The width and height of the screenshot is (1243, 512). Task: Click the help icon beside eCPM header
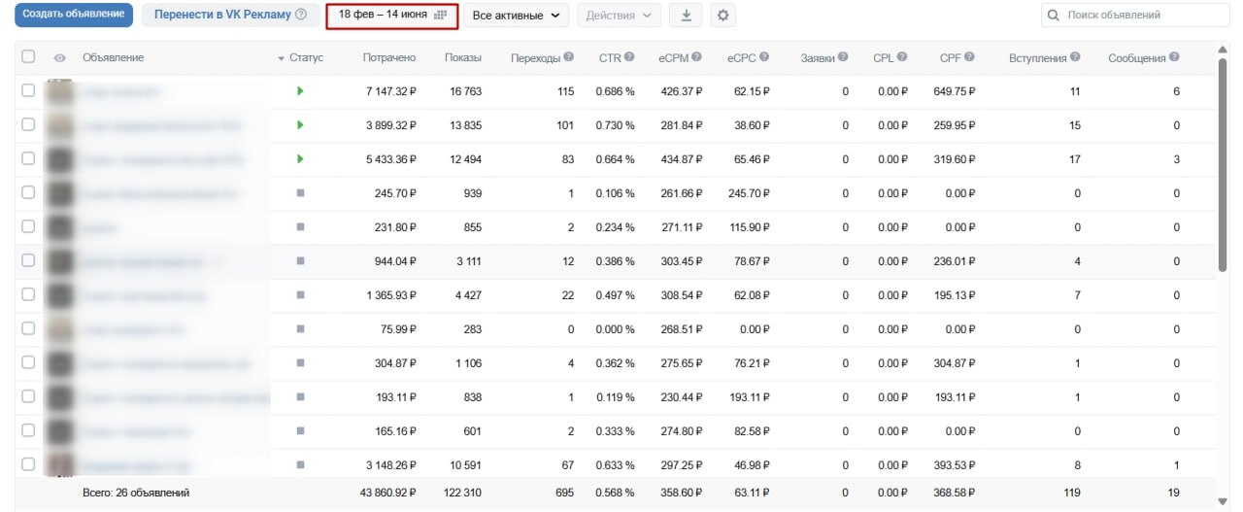click(x=697, y=57)
